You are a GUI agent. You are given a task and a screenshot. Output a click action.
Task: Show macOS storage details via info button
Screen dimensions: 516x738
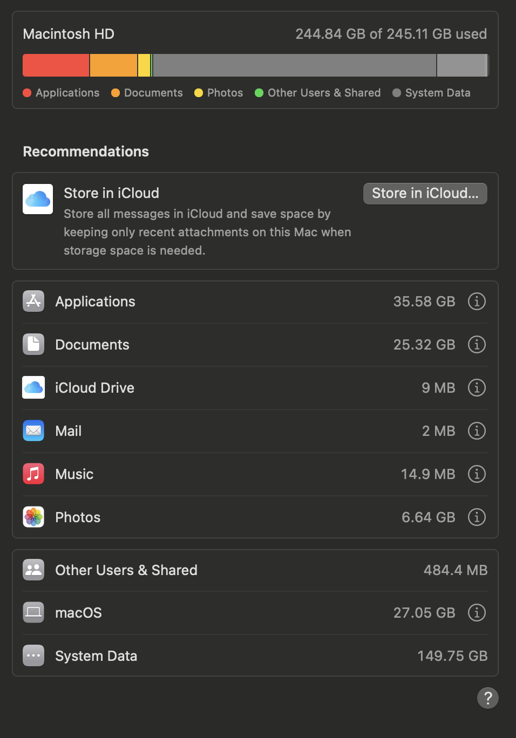(x=477, y=612)
